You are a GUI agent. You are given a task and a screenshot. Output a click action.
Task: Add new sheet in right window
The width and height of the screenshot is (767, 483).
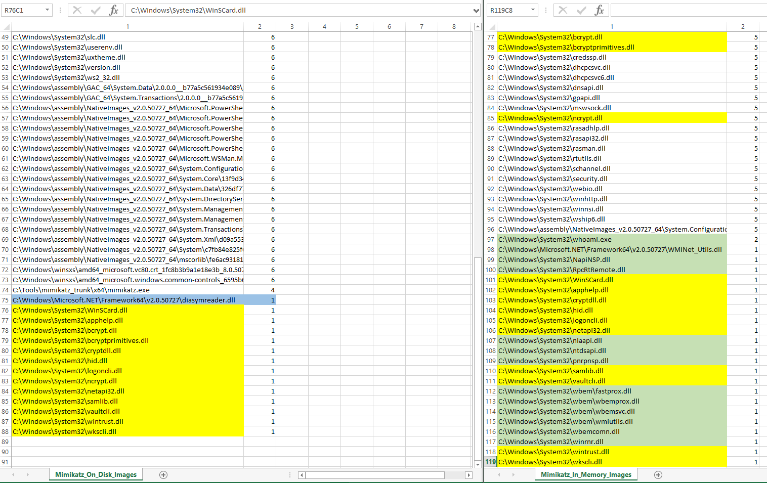658,474
